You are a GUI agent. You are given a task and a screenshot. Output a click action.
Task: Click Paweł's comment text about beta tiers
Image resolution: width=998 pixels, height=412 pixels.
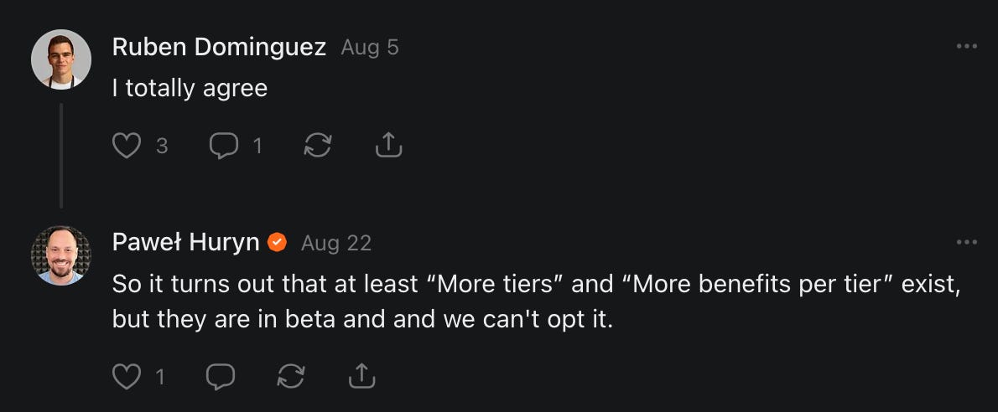coord(535,301)
